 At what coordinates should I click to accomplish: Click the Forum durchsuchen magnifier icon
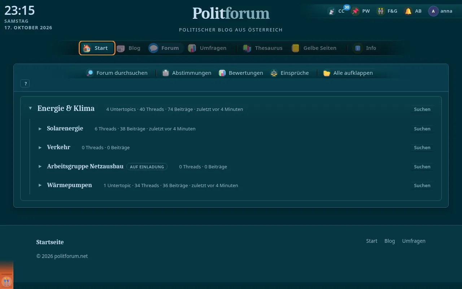point(90,73)
